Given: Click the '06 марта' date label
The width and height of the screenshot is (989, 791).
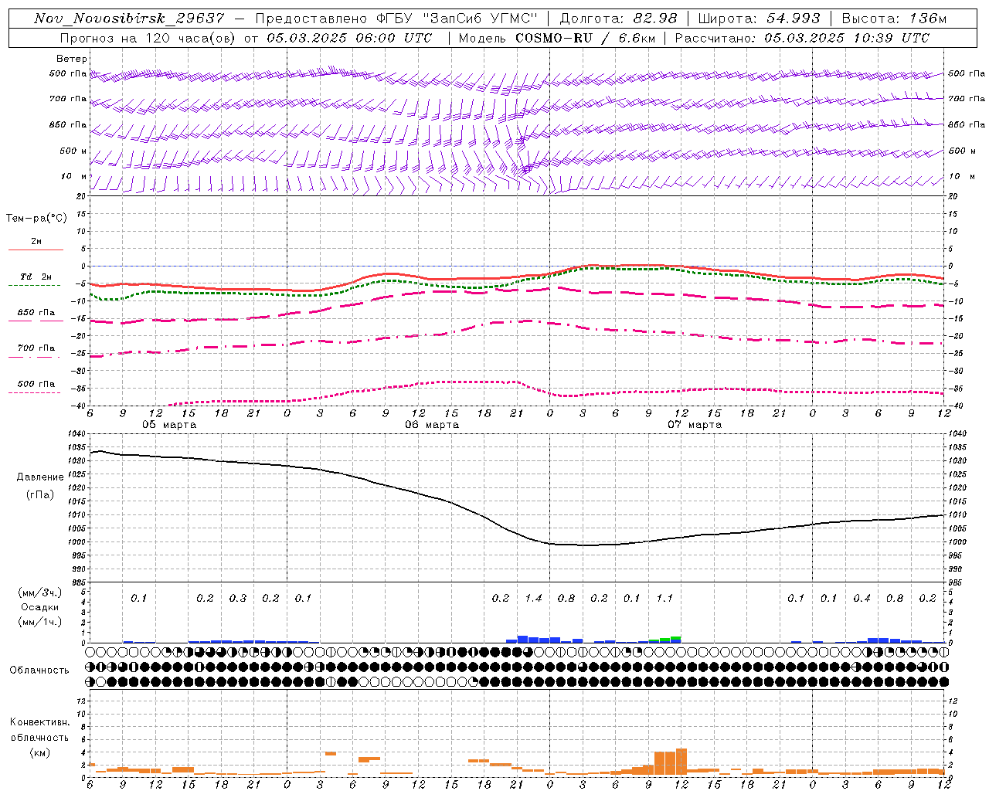Looking at the screenshot, I should tap(432, 425).
